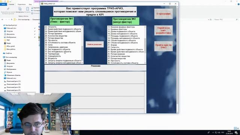
Task: Select '22. Скорость' in plus-factor list
Action: [51, 27]
